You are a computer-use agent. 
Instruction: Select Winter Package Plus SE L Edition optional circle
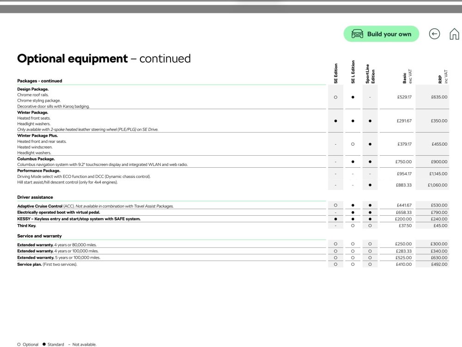[353, 144]
